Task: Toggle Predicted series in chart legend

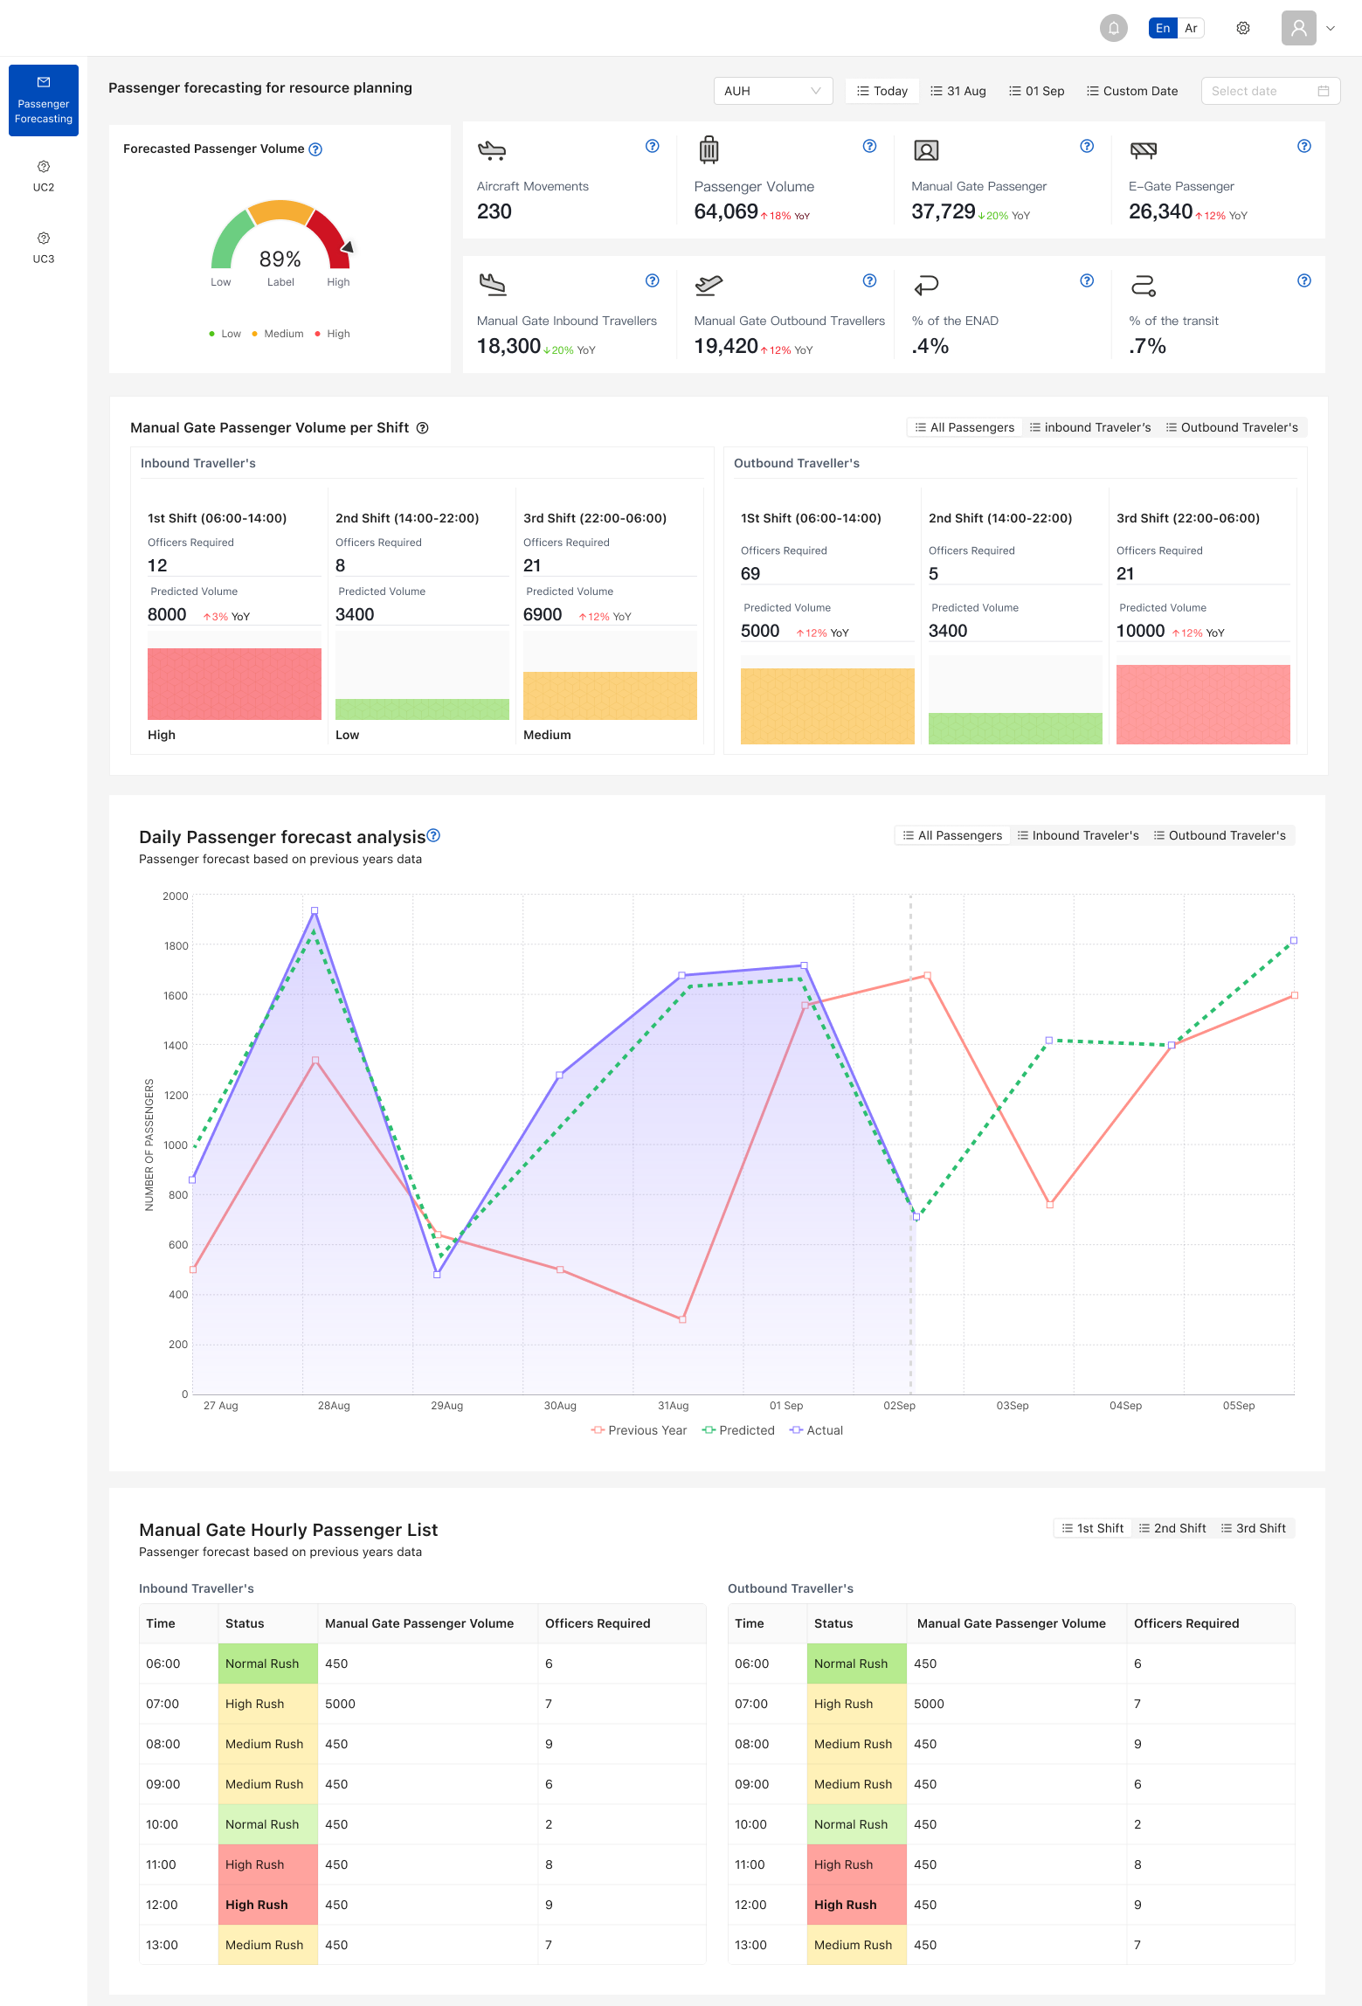Action: click(x=739, y=1430)
